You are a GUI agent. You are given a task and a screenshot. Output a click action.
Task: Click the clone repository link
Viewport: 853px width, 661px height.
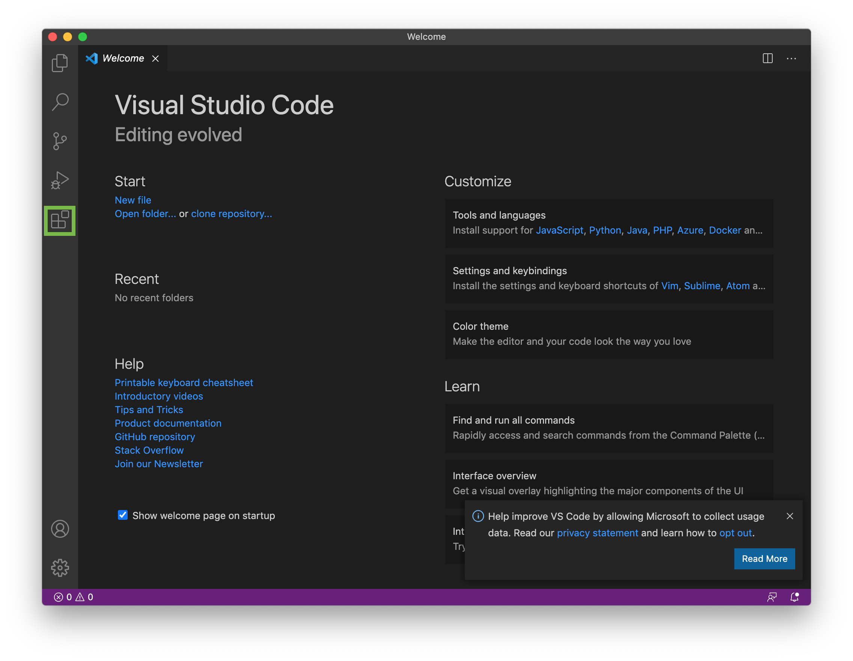[x=231, y=213]
